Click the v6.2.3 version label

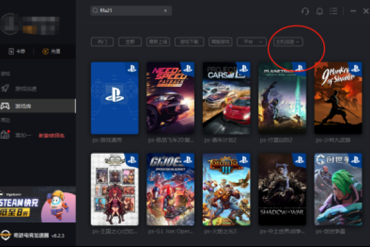tap(58, 236)
